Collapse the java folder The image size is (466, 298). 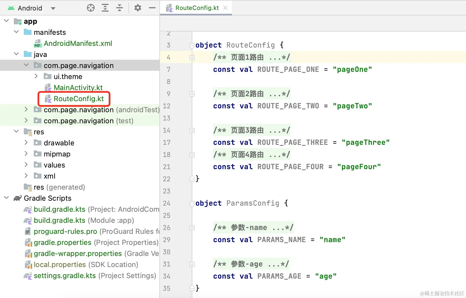click(x=17, y=54)
